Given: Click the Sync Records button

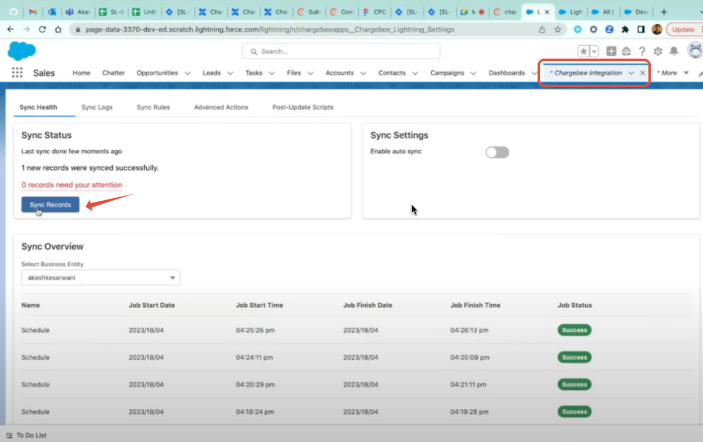Looking at the screenshot, I should pyautogui.click(x=51, y=205).
